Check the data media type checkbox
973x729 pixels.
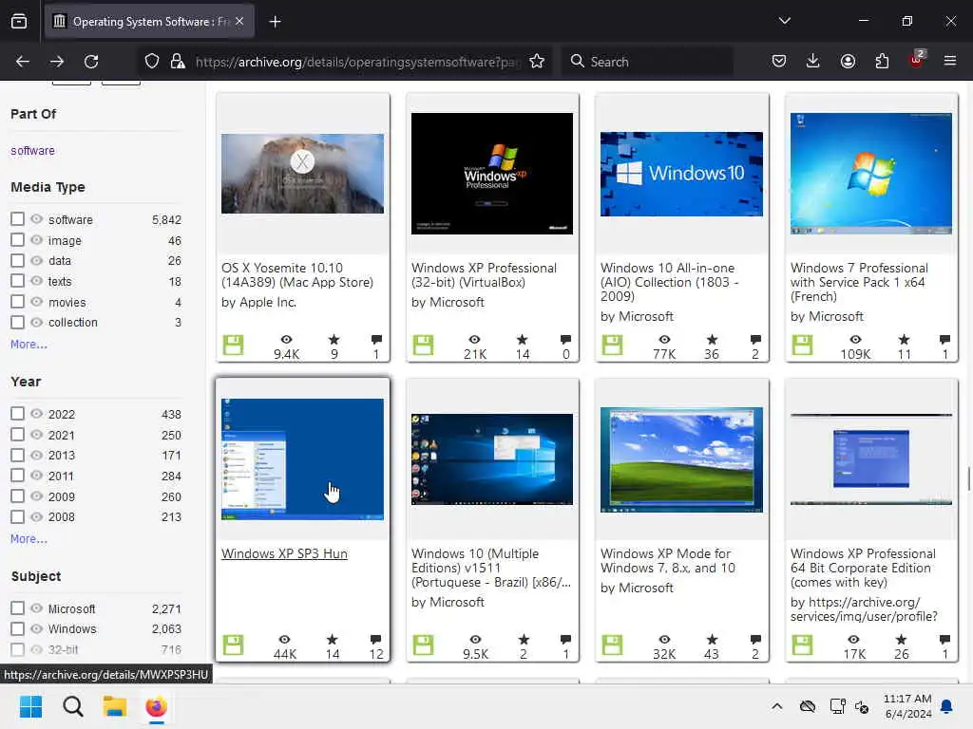tap(17, 260)
